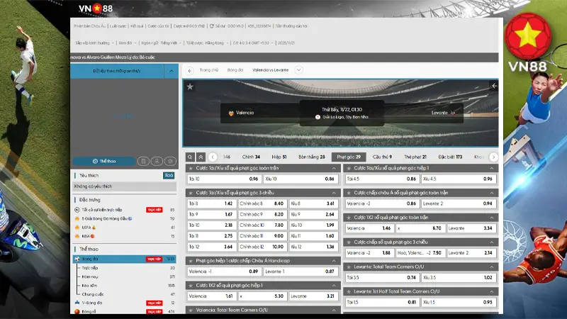Open the Valencia vs Levante match dropdown
The image size is (567, 319).
298,70
